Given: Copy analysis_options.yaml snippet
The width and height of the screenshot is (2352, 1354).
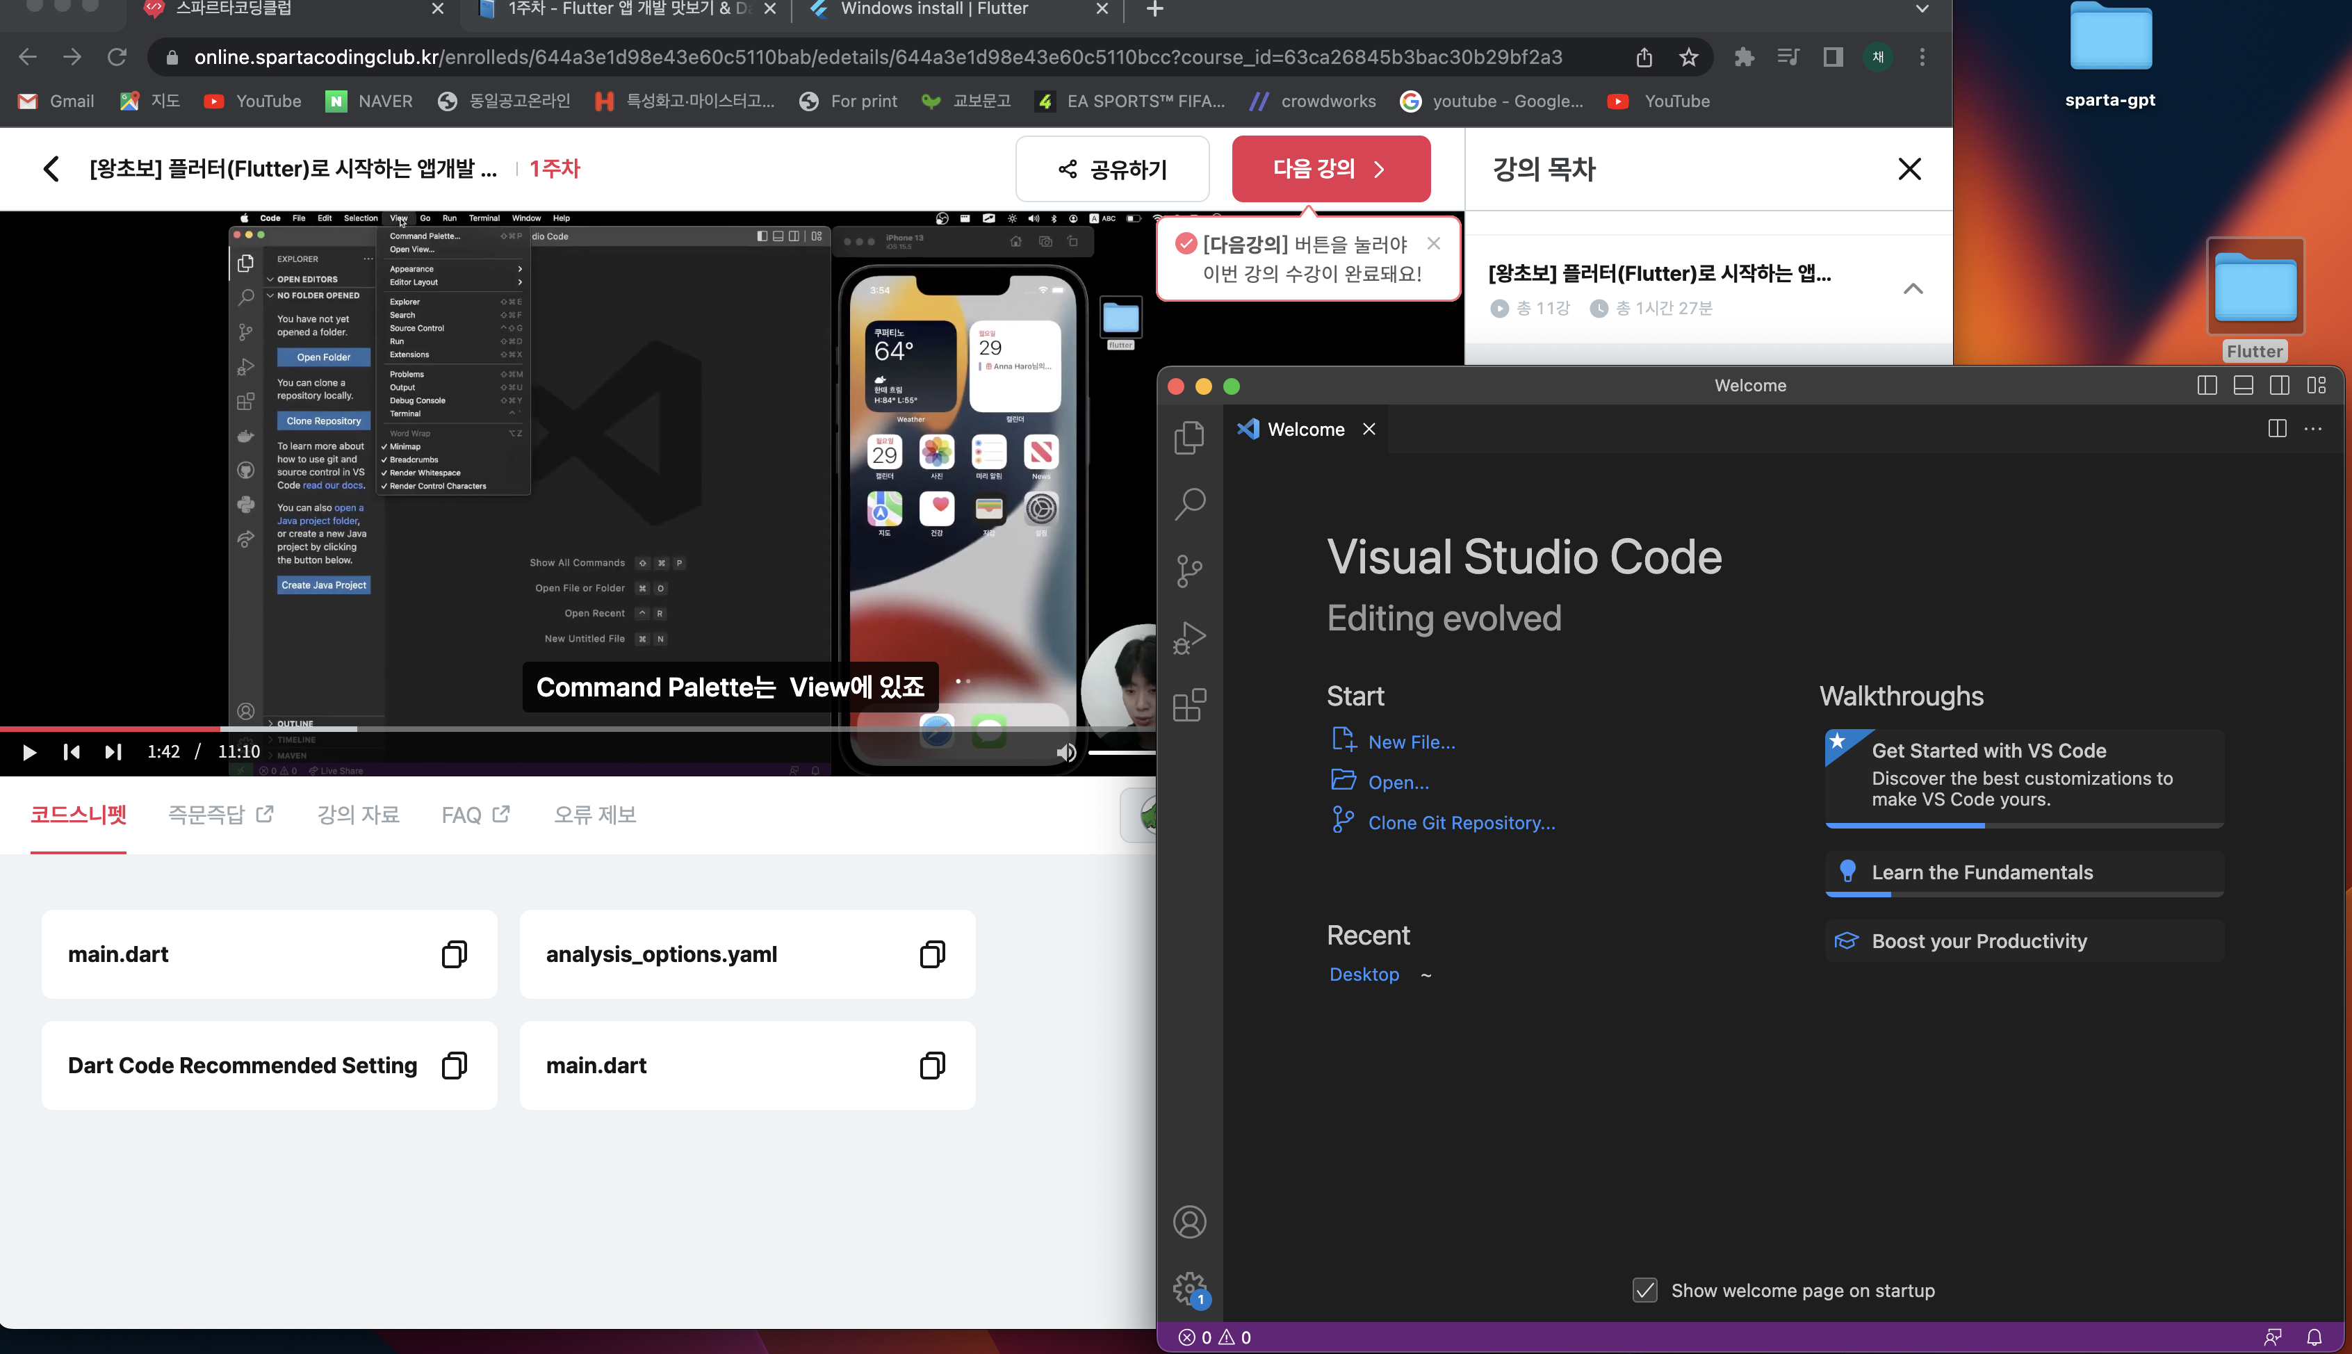Looking at the screenshot, I should [933, 954].
